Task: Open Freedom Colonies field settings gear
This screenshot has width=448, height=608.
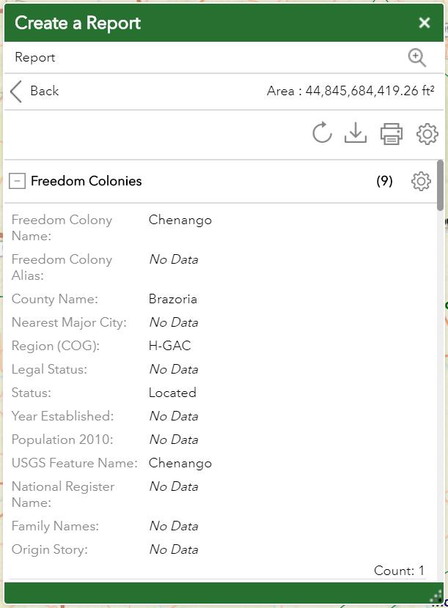Action: point(421,181)
